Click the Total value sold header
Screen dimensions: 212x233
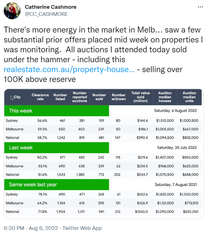pos(141,97)
